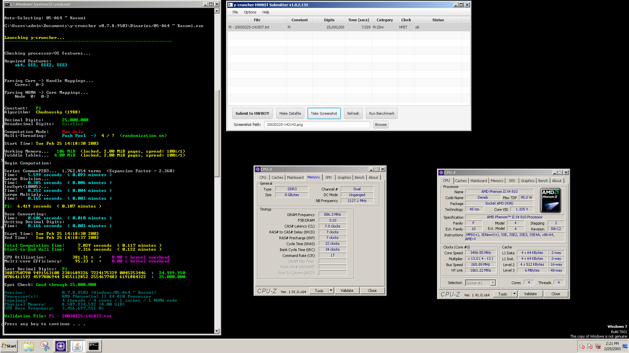
Task: Click the Digits column header
Action: 329,20
